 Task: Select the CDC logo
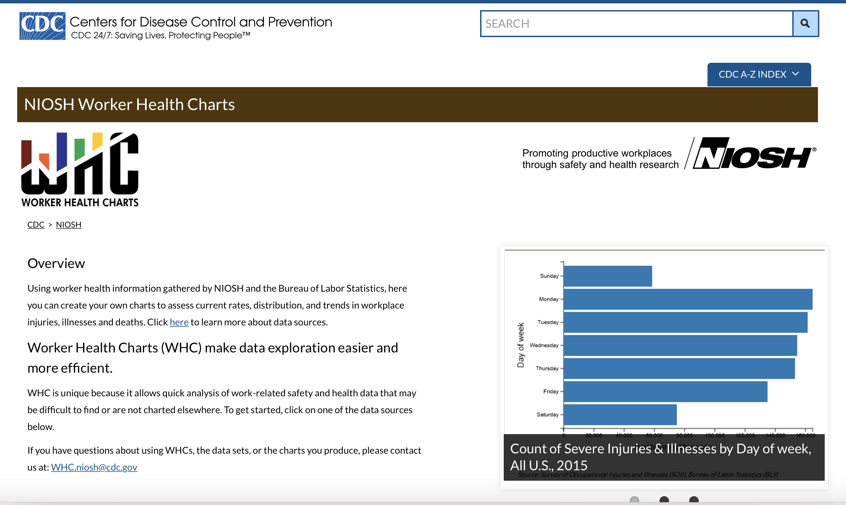pos(42,25)
